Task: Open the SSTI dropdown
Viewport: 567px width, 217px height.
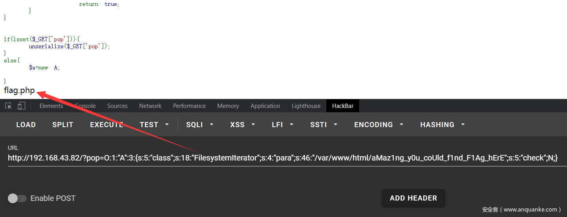Action: [323, 125]
